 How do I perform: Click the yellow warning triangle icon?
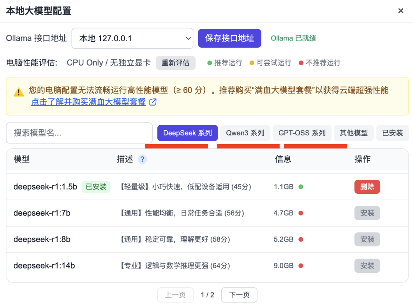(x=19, y=92)
